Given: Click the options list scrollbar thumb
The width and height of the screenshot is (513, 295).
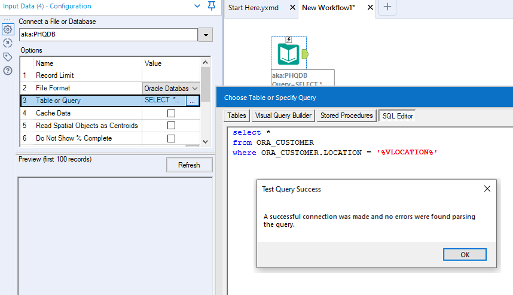Looking at the screenshot, I should [x=206, y=84].
